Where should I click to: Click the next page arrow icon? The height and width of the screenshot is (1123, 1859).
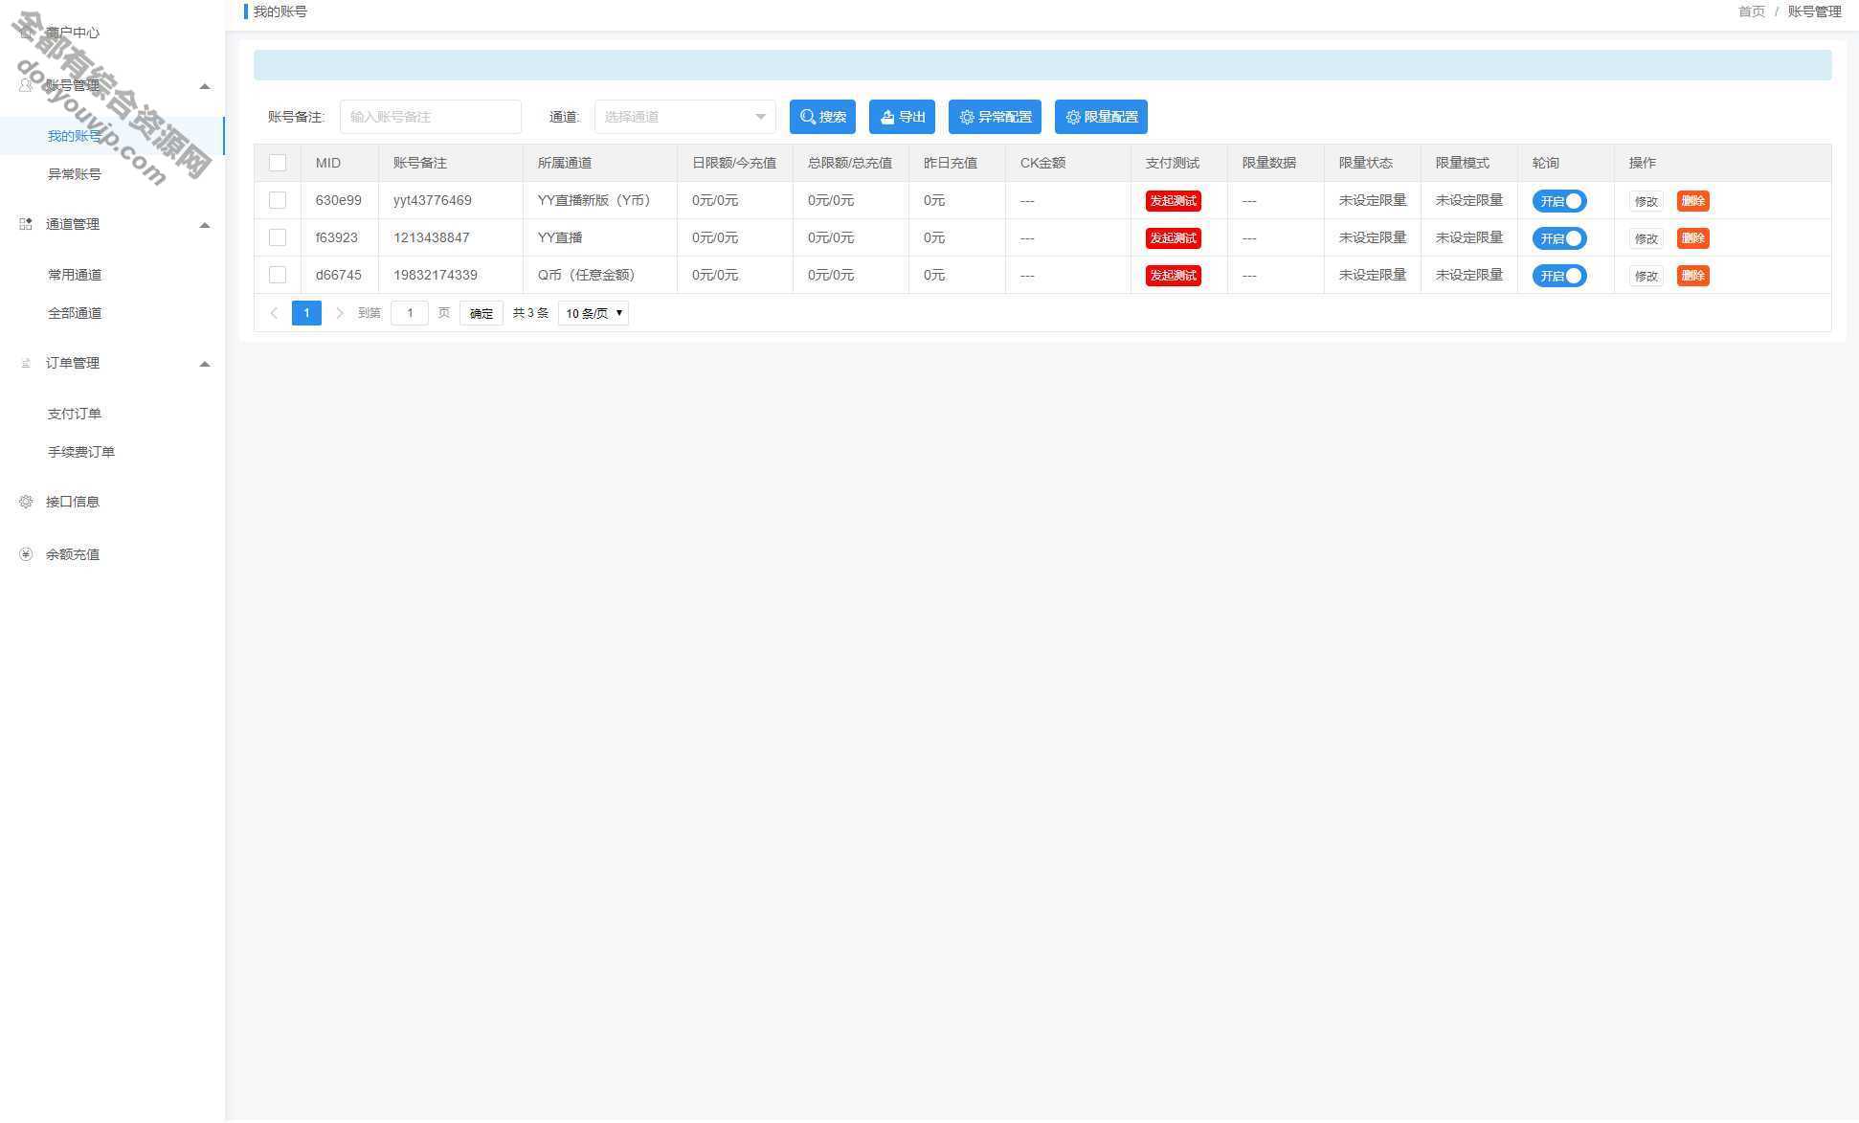click(339, 313)
